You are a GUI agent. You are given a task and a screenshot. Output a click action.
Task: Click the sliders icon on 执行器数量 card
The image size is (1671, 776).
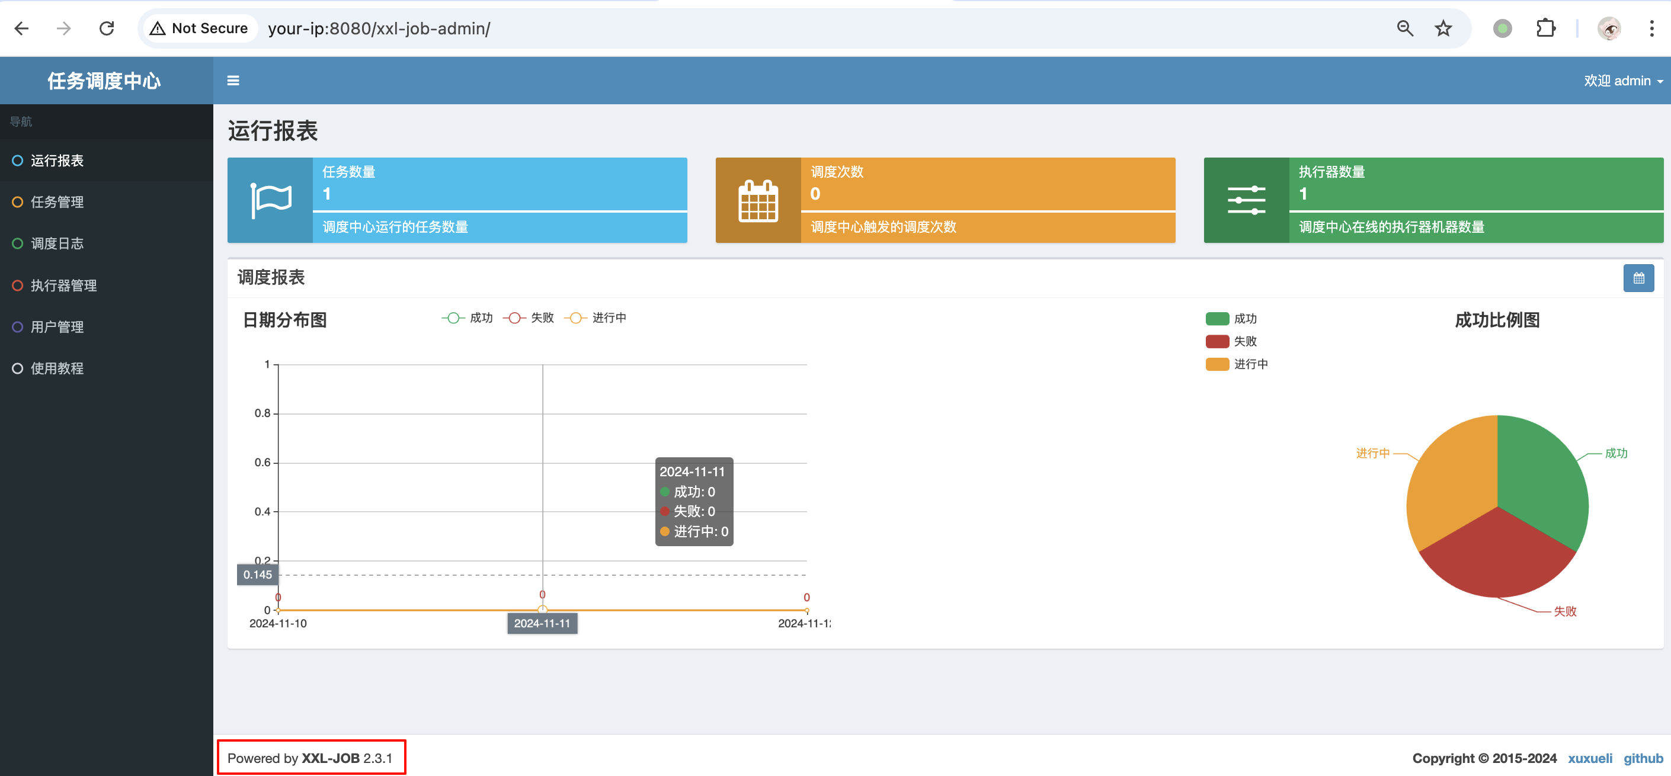point(1246,200)
